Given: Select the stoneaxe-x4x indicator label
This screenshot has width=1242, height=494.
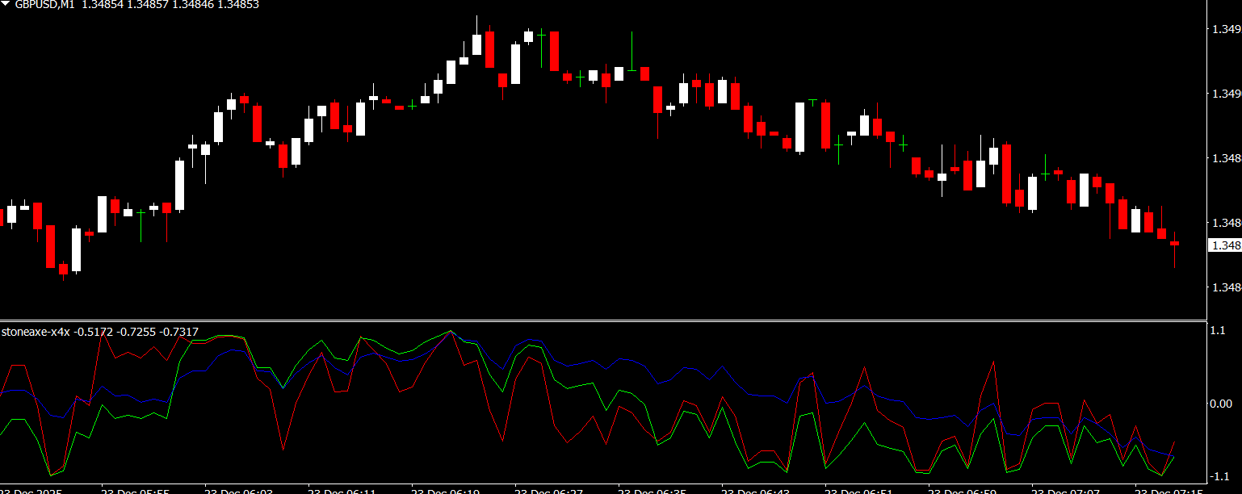Looking at the screenshot, I should [x=36, y=332].
